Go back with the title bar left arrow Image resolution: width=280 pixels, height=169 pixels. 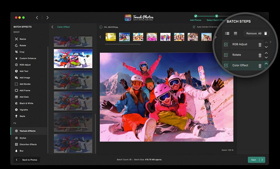37,18
